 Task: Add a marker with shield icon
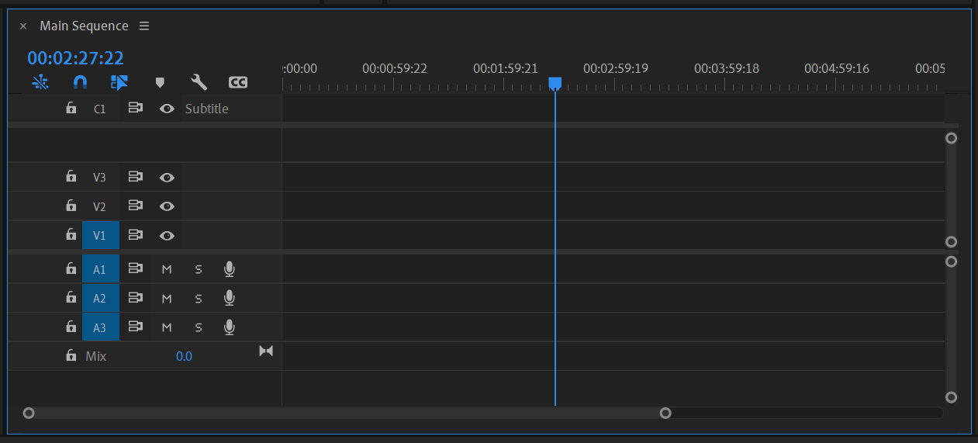click(x=160, y=82)
